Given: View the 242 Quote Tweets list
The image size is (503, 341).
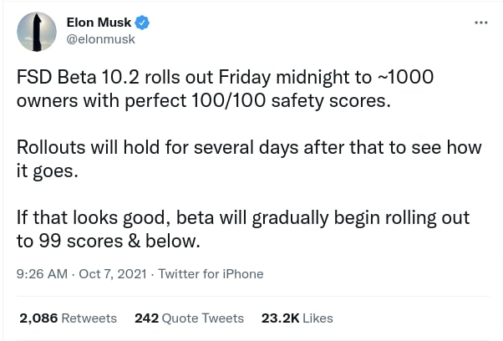Looking at the screenshot, I should [190, 318].
